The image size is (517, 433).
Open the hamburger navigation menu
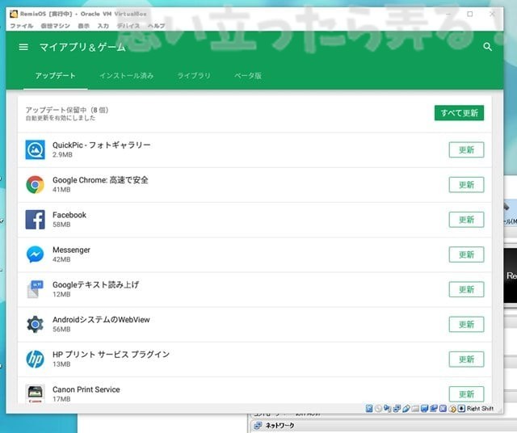click(x=23, y=47)
